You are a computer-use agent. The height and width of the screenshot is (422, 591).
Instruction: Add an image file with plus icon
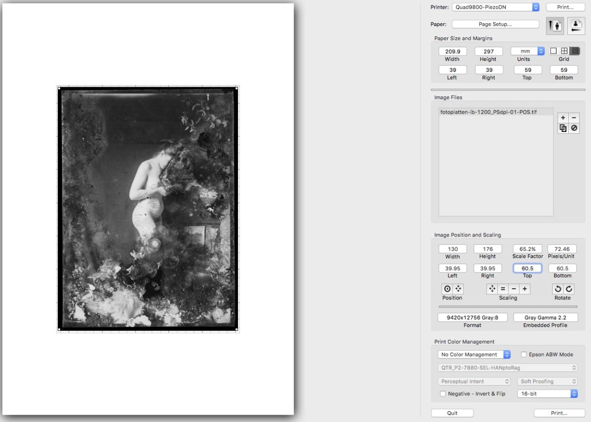[563, 118]
